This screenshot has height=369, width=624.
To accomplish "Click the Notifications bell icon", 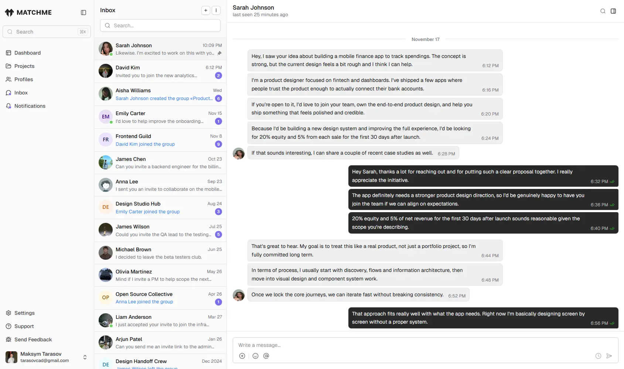I will [x=8, y=106].
